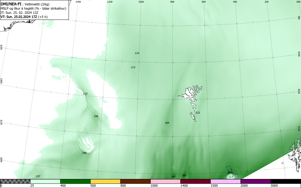Click the 4W longitude label
Image resolution: width=301 pixels, height=188 pixels.
(235, 2)
